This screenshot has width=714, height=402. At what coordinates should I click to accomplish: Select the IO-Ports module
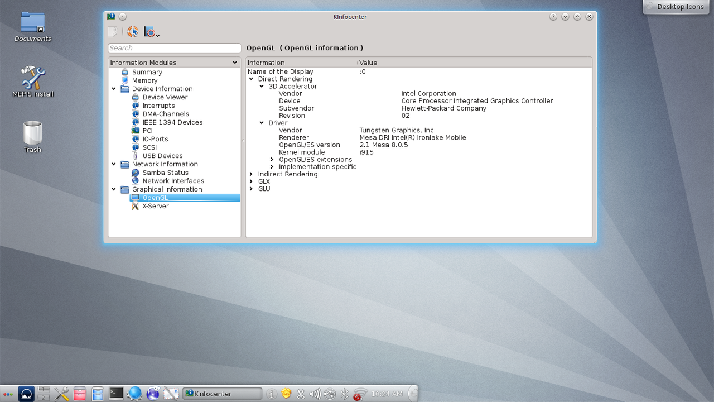(155, 139)
